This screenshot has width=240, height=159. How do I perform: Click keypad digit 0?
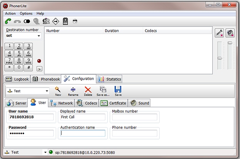click(19, 68)
